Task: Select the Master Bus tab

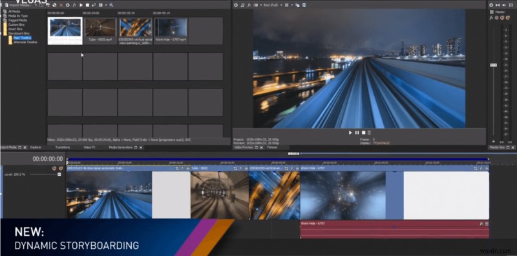Action: coord(497,147)
